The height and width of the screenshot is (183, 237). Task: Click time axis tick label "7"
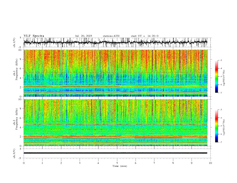154,163
